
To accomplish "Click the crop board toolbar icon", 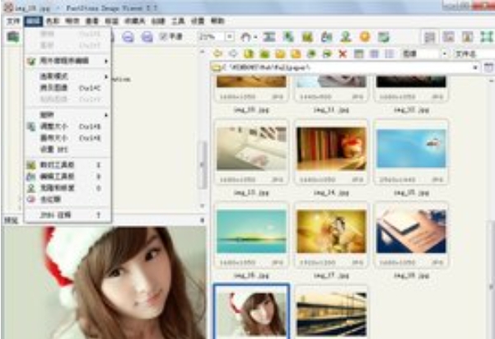I will 307,37.
